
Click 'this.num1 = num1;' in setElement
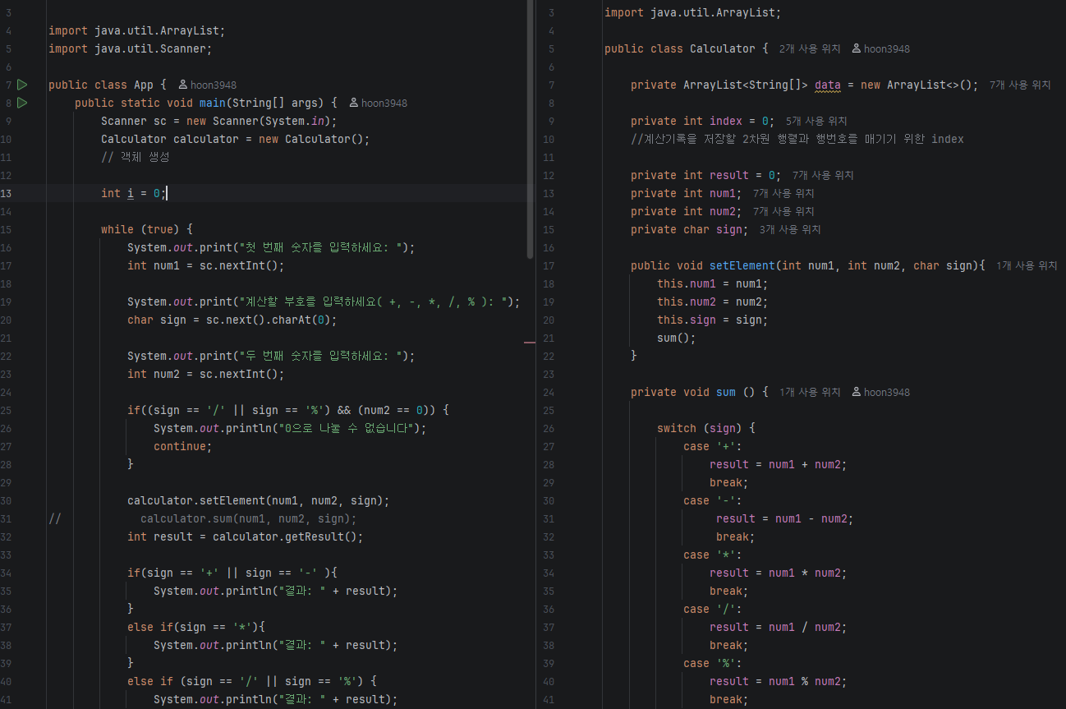coord(713,283)
